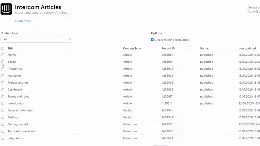Click Section type in General information row
This screenshot has width=260, height=146.
click(128, 111)
